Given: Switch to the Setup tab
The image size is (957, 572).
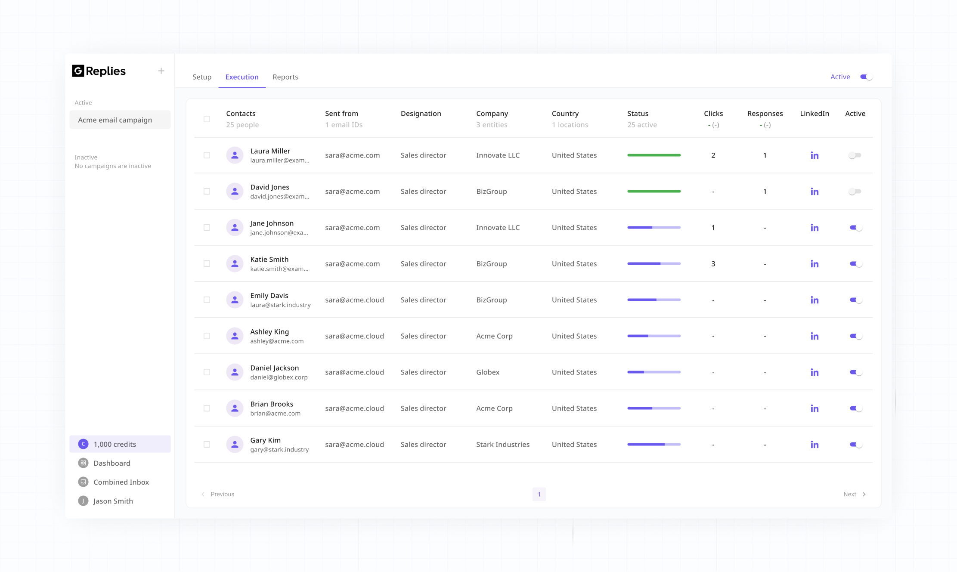Looking at the screenshot, I should click(x=201, y=77).
